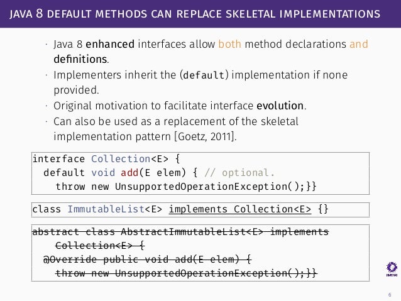Click "Collection" in the interface declaration
401x301 pixels.
[x=121, y=159]
